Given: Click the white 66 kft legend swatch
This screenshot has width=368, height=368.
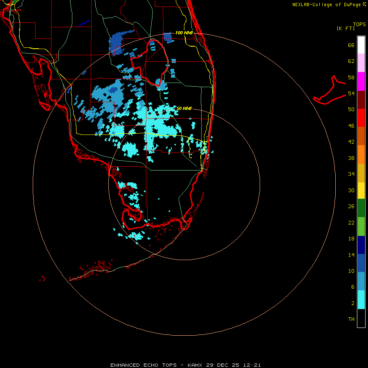Looking at the screenshot, I should coord(361,45).
